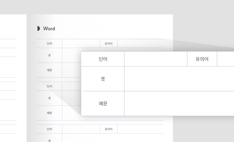The image size is (234, 142).
Task: Click the 유의어 label in the first small table
Action: pos(108,44)
